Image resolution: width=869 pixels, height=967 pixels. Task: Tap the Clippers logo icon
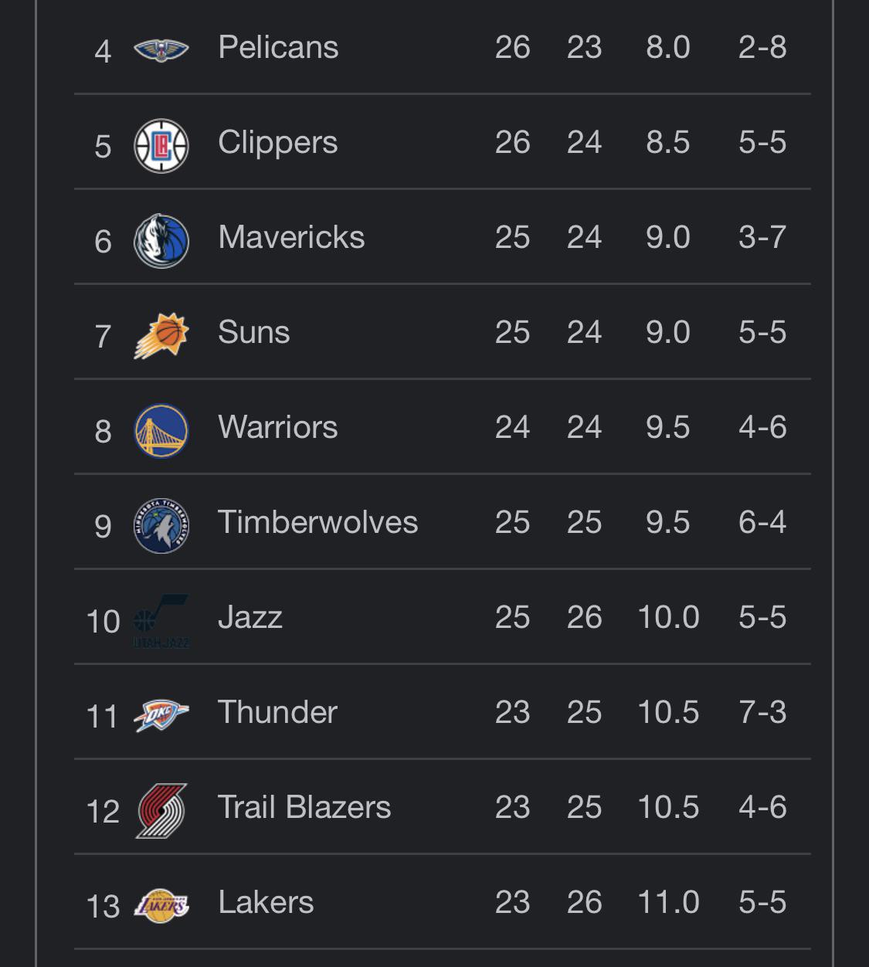point(161,145)
